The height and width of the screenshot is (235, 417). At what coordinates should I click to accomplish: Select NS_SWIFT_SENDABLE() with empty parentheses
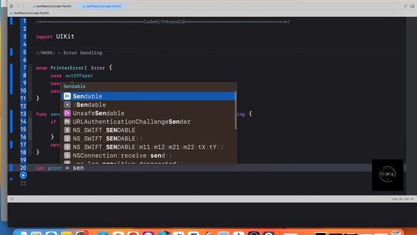(x=149, y=138)
